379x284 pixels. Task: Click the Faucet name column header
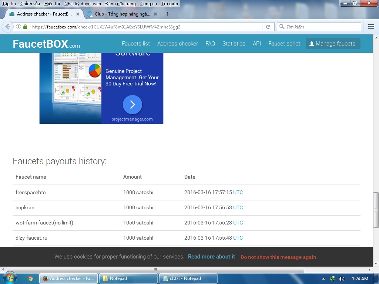31,177
